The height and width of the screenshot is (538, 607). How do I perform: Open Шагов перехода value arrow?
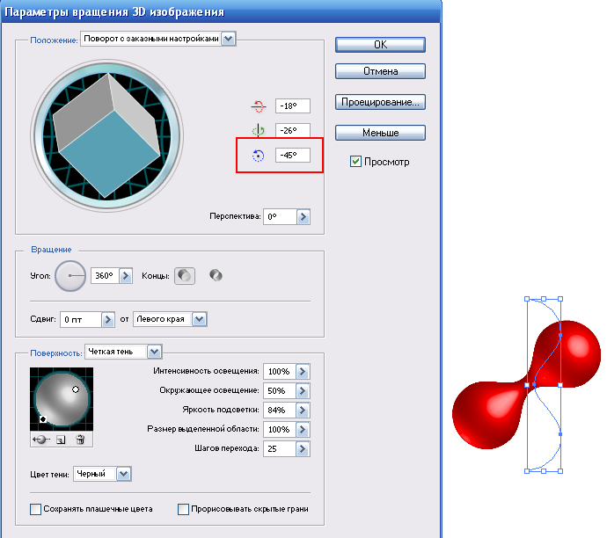303,448
